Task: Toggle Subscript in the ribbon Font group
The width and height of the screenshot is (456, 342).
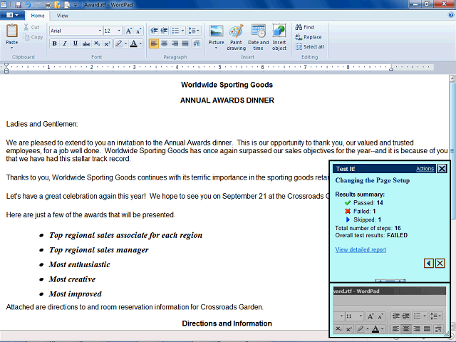Action: 97,43
